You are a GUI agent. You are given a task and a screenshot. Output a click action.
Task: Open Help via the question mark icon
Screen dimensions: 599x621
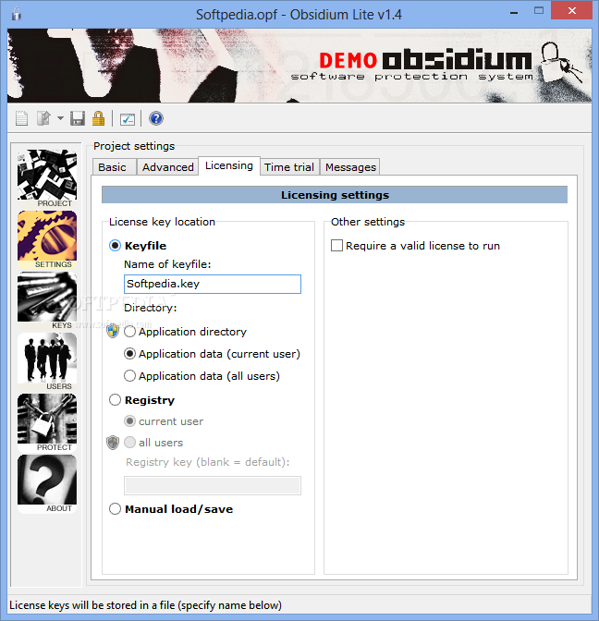click(x=156, y=118)
